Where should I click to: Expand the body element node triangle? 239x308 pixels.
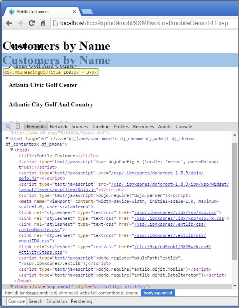(12, 286)
